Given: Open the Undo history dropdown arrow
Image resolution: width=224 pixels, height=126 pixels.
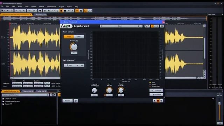Looking at the screenshot, I should (x=31, y=11).
